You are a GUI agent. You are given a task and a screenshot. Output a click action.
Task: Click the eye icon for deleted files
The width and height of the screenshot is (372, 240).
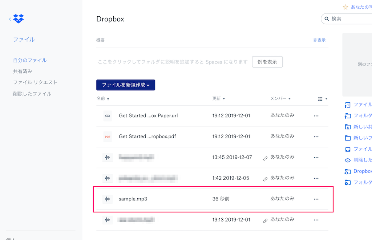348,160
